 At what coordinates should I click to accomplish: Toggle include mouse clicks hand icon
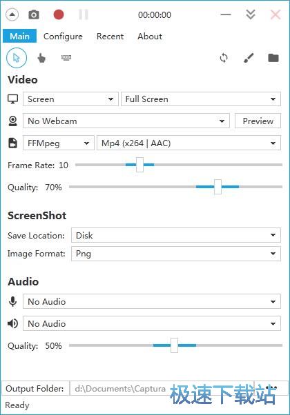pyautogui.click(x=41, y=58)
